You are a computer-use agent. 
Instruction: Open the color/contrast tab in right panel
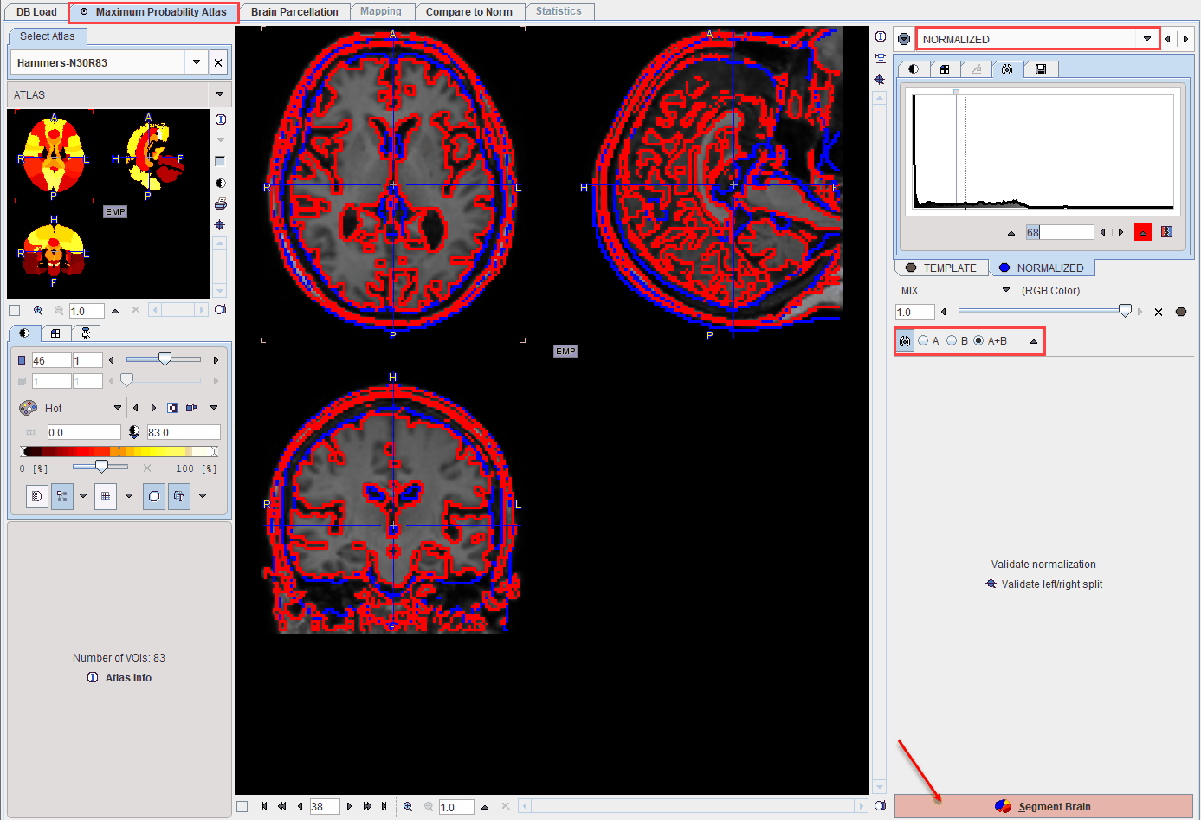914,69
